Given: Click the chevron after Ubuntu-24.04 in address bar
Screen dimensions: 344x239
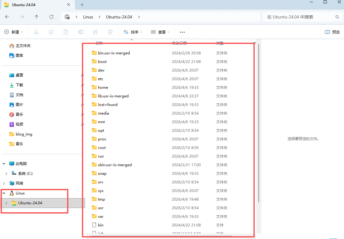Looking at the screenshot, I should [x=139, y=17].
